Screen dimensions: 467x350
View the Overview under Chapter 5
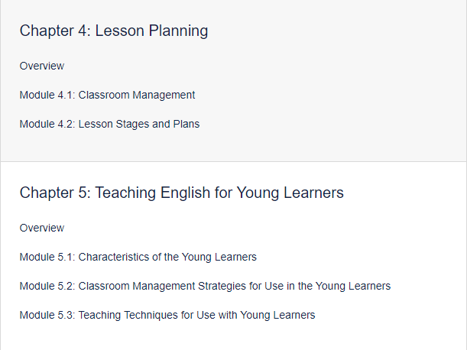(x=42, y=228)
